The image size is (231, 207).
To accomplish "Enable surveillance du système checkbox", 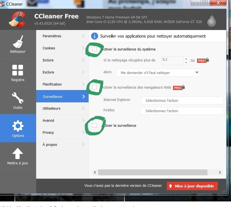I will coord(94,49).
